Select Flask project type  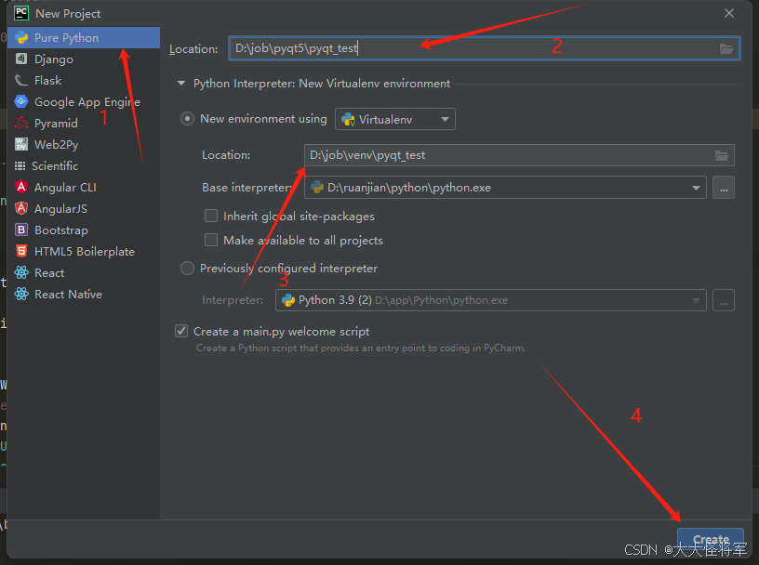84,80
